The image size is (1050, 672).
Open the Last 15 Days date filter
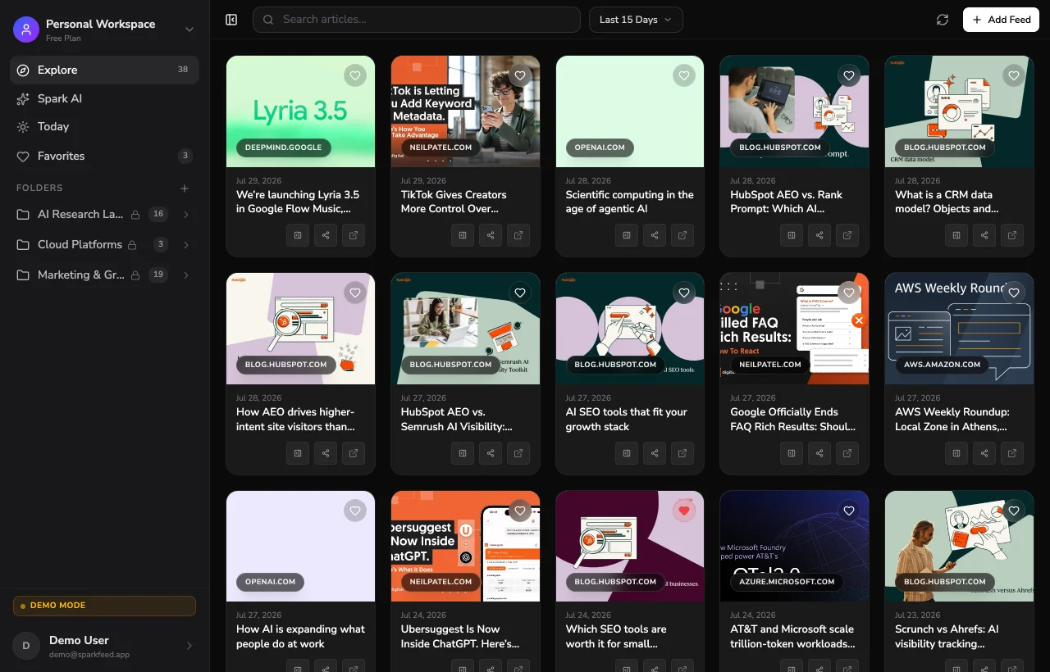tap(636, 20)
